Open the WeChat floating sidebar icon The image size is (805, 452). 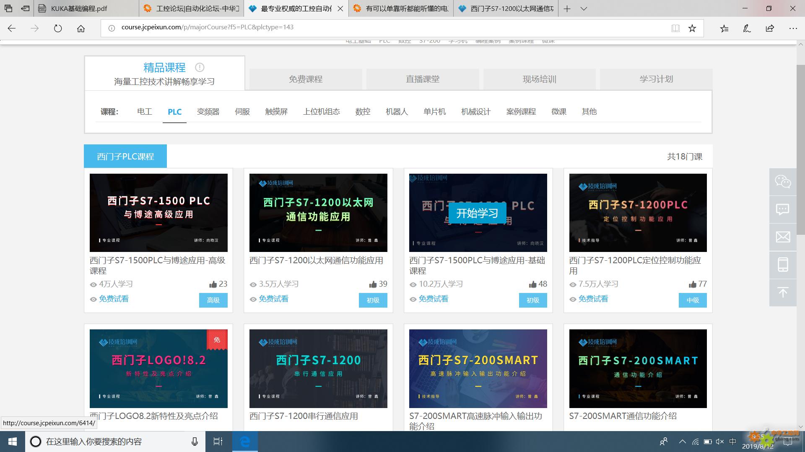pyautogui.click(x=783, y=182)
